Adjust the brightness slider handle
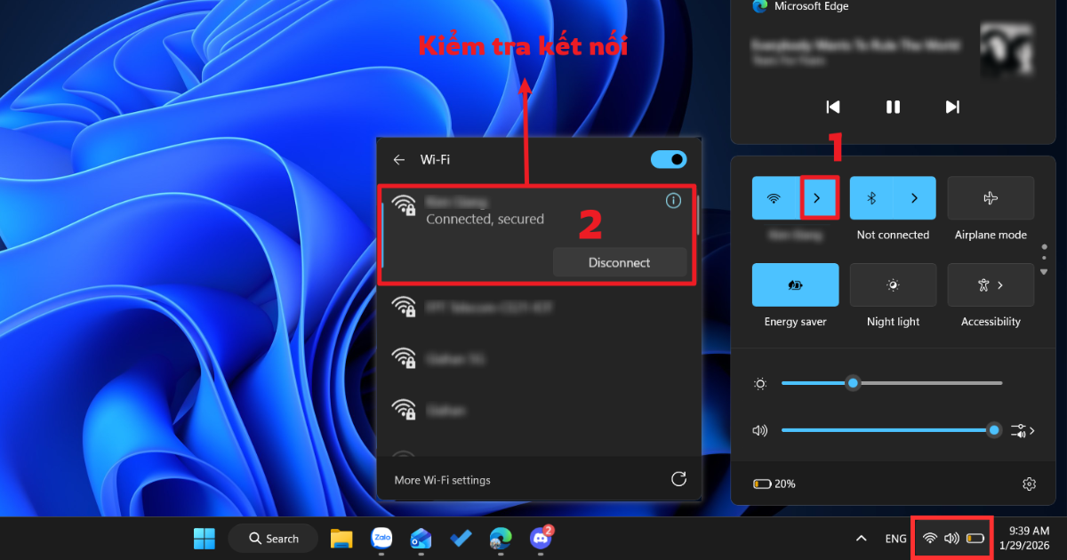Viewport: 1067px width, 560px height. 853,383
